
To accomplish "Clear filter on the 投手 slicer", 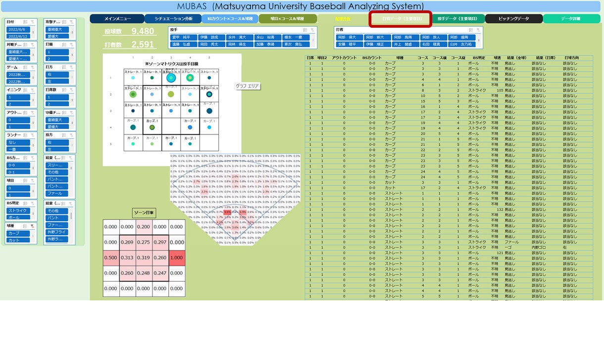I will click(x=313, y=30).
